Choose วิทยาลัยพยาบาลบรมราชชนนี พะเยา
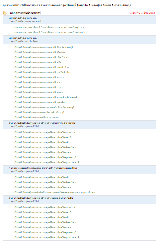This screenshot has width=157, height=241. (39, 77)
